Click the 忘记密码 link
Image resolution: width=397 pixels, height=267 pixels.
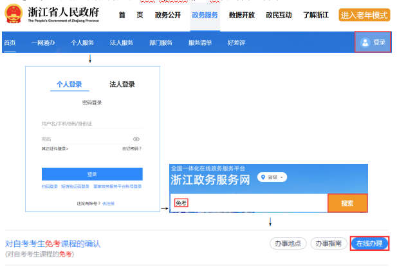click(x=131, y=149)
